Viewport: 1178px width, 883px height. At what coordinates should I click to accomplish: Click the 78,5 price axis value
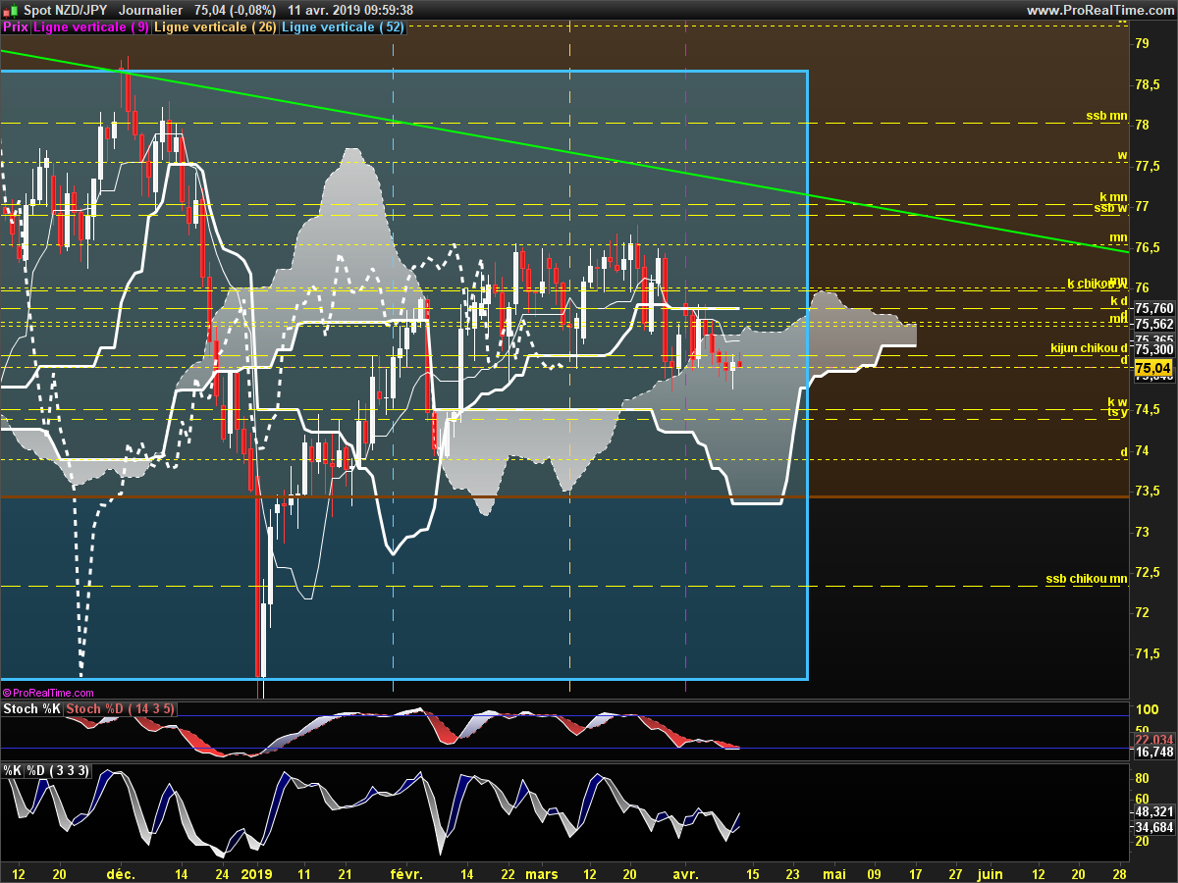[x=1147, y=84]
